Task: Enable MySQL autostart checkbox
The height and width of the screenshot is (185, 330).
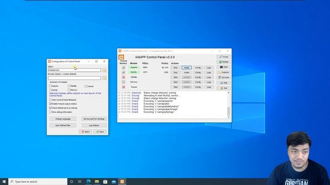Action: [51, 90]
